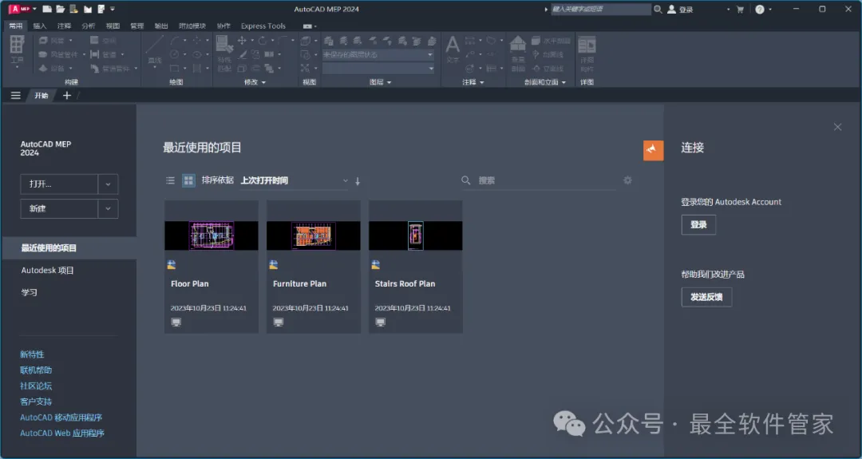Click the 打开... button

click(x=59, y=184)
